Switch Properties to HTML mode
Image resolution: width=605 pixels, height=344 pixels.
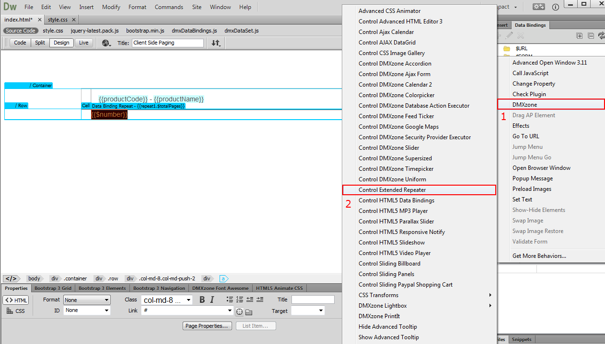point(16,300)
